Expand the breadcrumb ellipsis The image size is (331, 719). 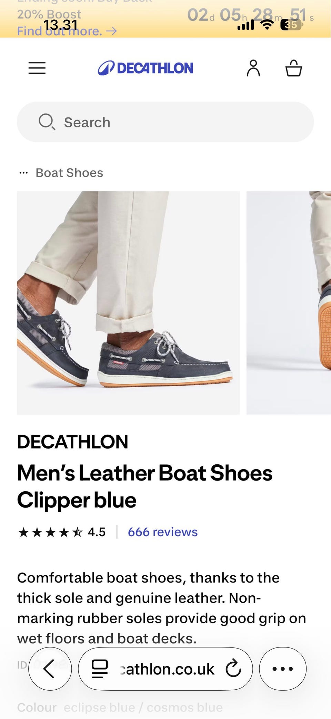click(x=23, y=173)
